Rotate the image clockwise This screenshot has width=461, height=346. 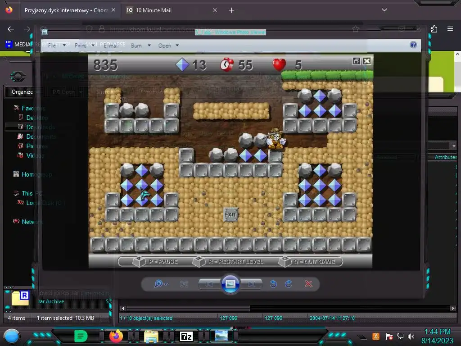(x=289, y=284)
